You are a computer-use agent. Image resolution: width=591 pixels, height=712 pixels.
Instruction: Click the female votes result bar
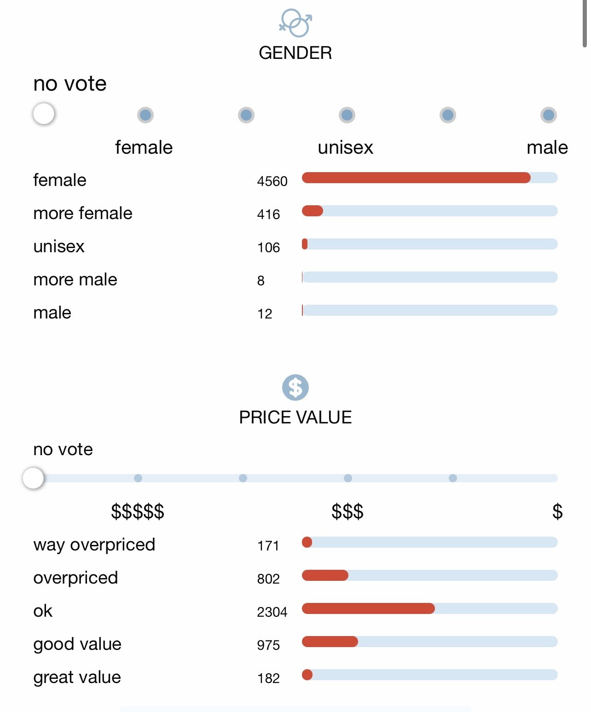click(x=430, y=178)
